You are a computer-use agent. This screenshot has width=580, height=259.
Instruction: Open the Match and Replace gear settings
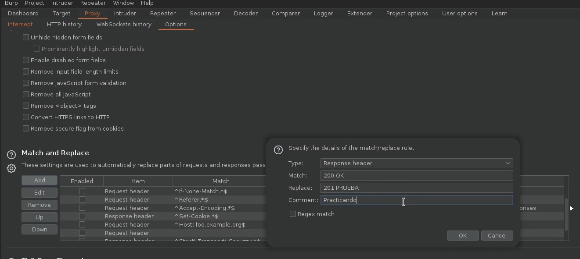pyautogui.click(x=11, y=168)
